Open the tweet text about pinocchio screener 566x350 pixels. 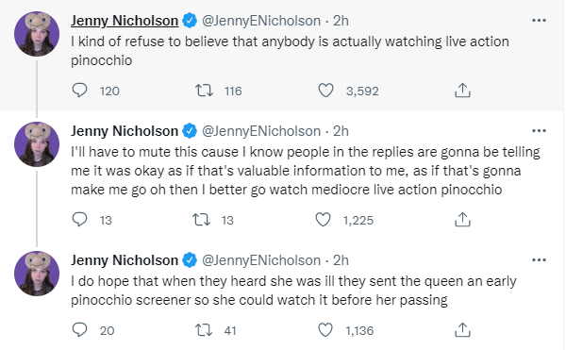(293, 291)
